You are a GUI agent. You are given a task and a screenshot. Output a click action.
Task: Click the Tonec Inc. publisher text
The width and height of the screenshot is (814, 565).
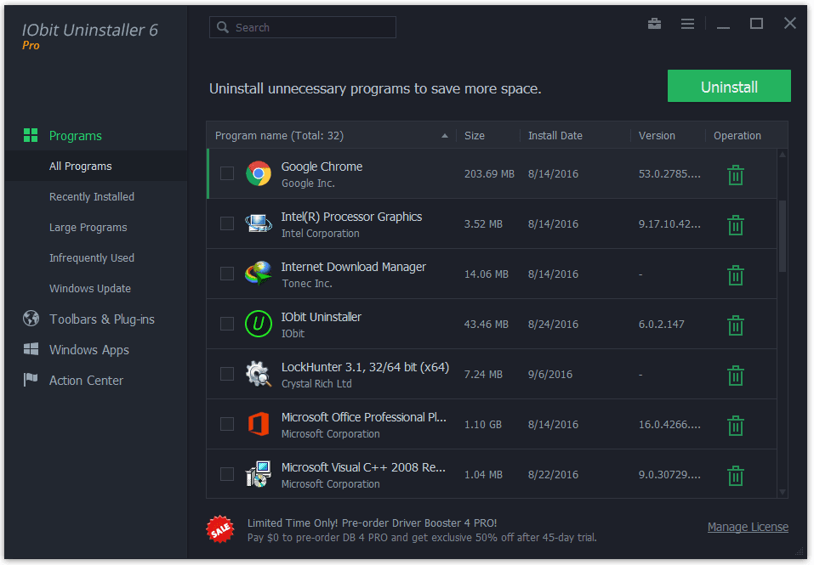click(307, 284)
